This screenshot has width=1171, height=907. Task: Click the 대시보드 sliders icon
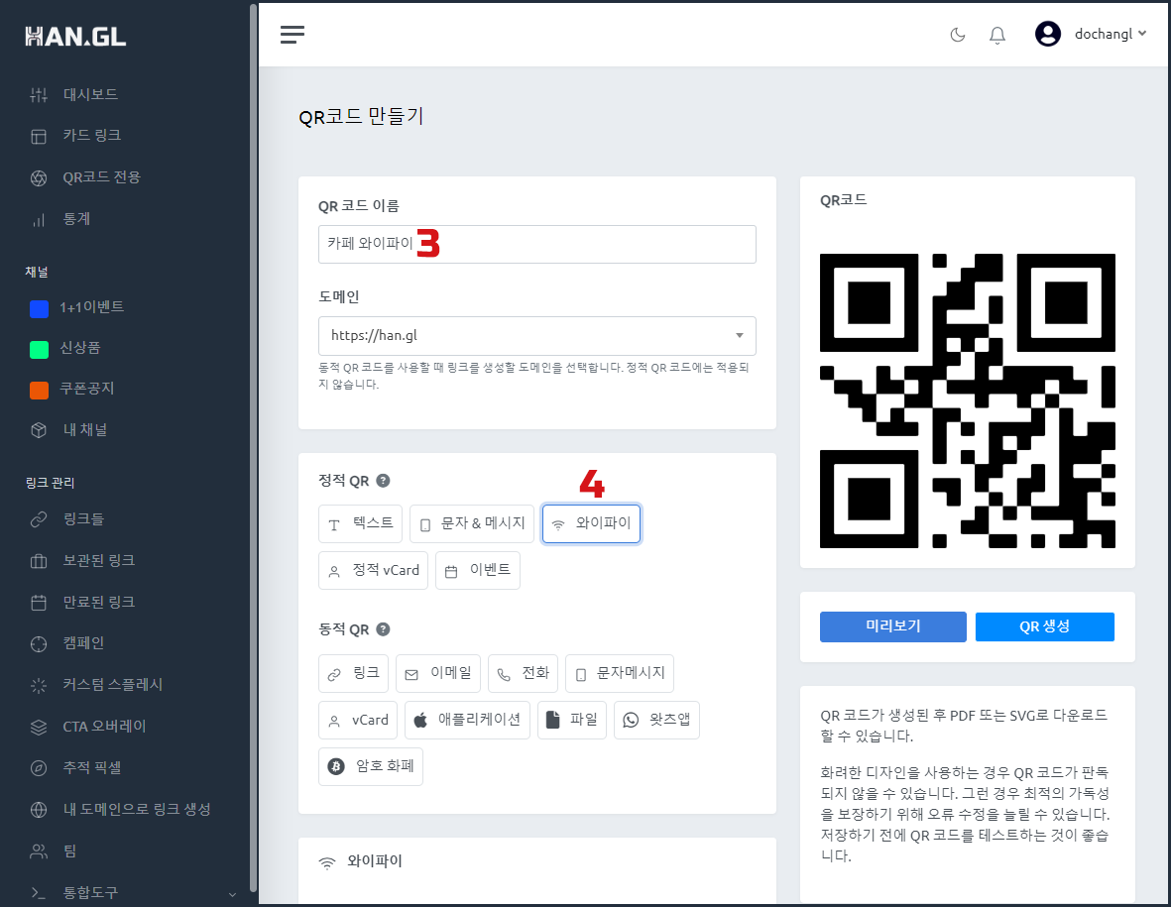[39, 95]
